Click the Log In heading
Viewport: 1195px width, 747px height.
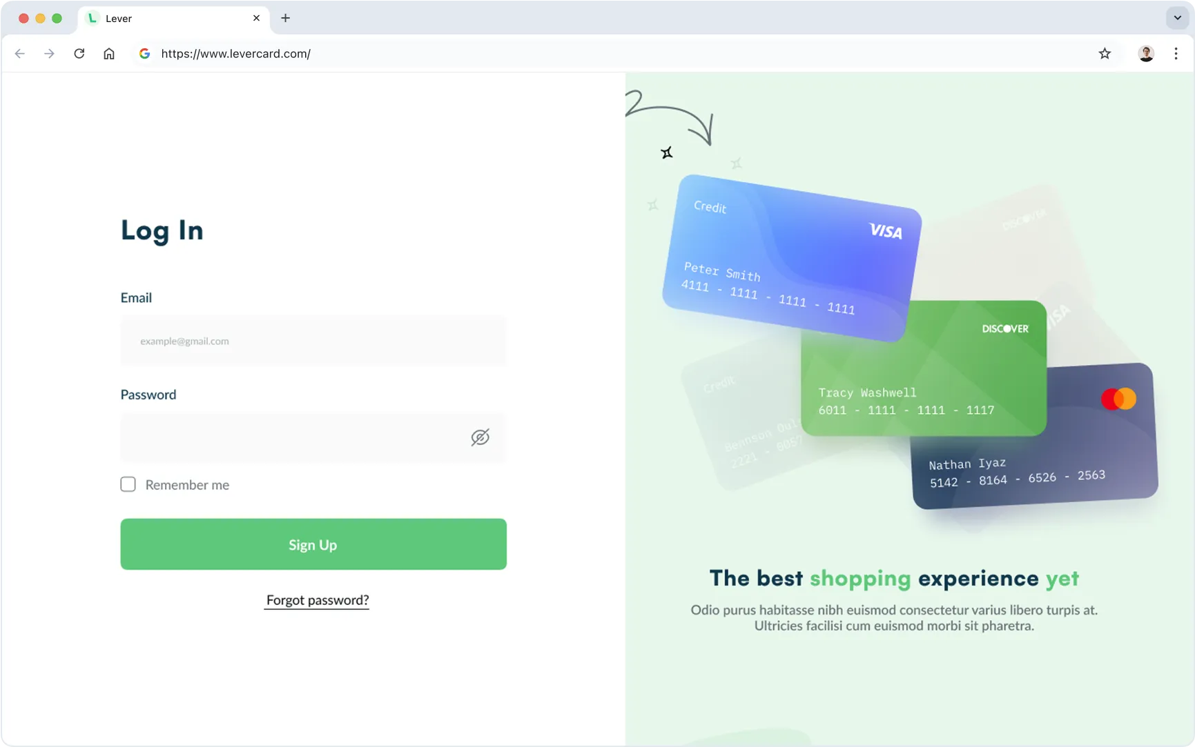click(162, 231)
